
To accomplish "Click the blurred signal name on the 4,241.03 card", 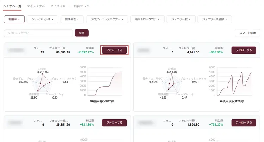I will click(x=144, y=50).
